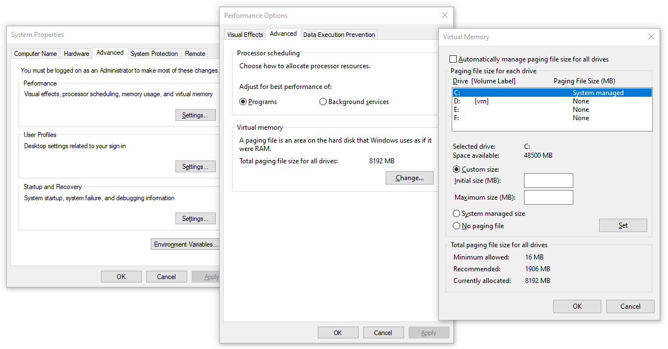This screenshot has width=668, height=349.
Task: Click the Minimum allowed 16 MB value
Action: (534, 257)
